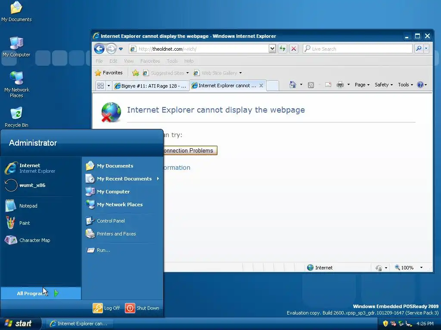This screenshot has width=441, height=330.
Task: Select the Internet Explorer cannot display tab
Action: (224, 86)
